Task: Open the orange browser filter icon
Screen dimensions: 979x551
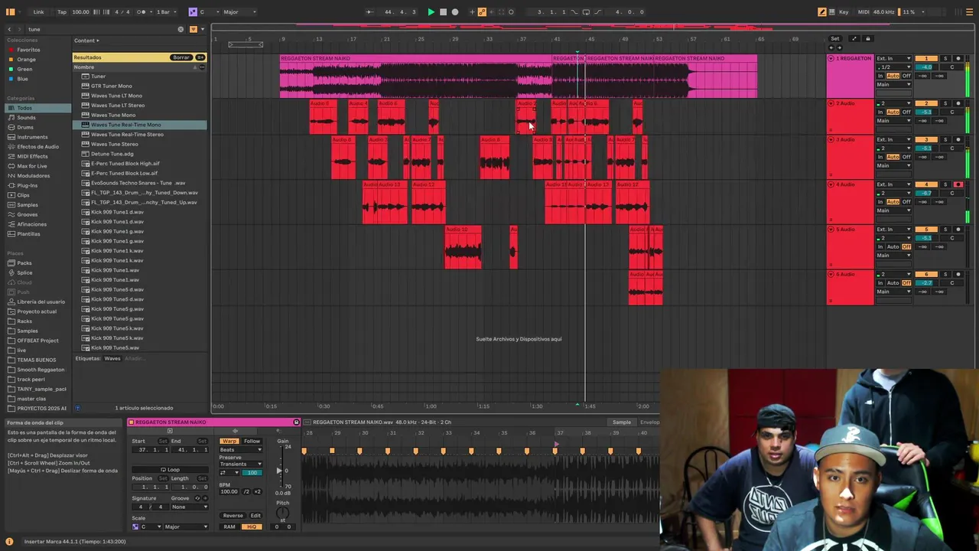Action: 193,29
